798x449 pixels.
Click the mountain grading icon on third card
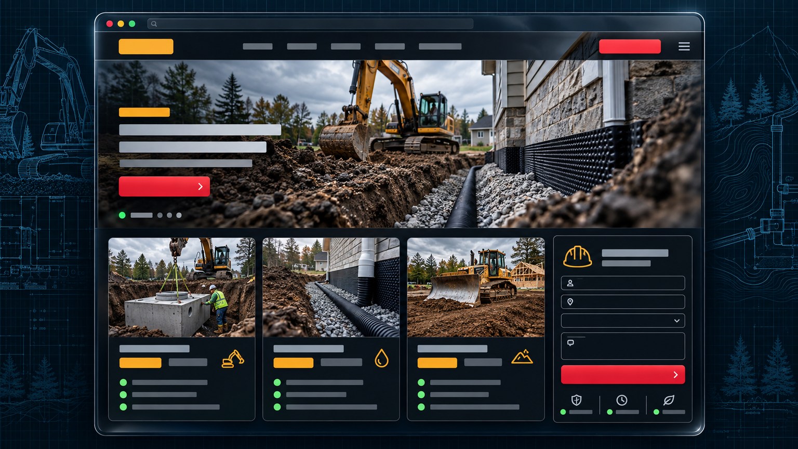coord(522,356)
